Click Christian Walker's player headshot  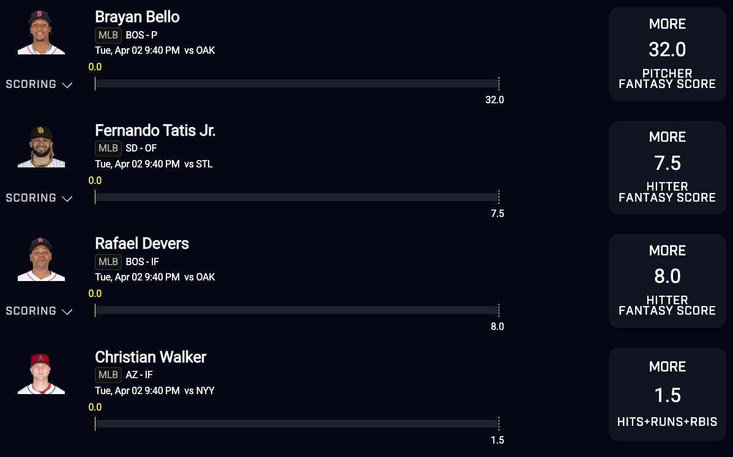click(41, 373)
